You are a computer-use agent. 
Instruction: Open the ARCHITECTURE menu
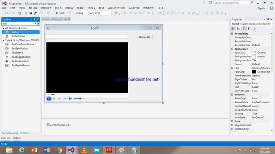pos(116,8)
